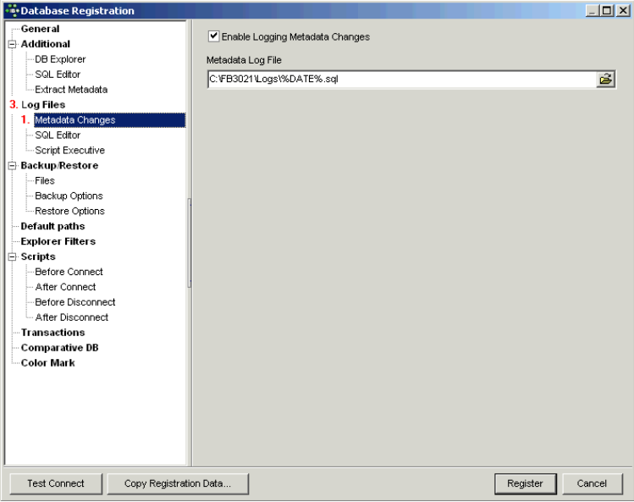The image size is (634, 502).
Task: Collapse the Additional tree node
Action: tap(13, 44)
